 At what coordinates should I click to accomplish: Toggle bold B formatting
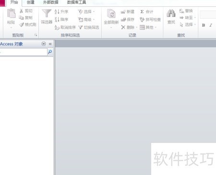[204, 25]
